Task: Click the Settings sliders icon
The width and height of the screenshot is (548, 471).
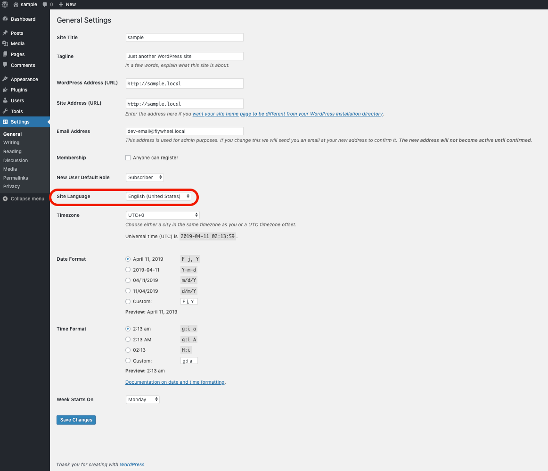Action: click(5, 122)
